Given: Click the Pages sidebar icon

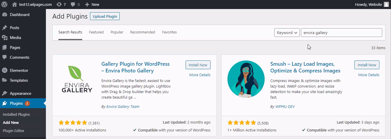Looking at the screenshot, I should 4,47.
